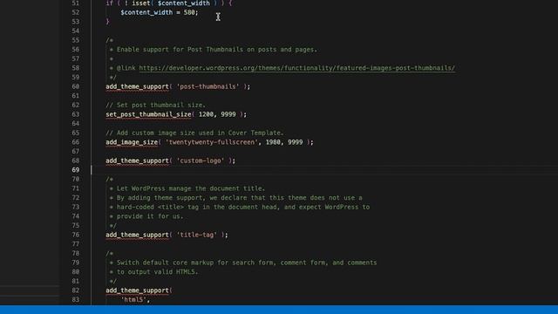The image size is (558, 314).
Task: Click the value 1200 on line 63
Action: (x=206, y=114)
